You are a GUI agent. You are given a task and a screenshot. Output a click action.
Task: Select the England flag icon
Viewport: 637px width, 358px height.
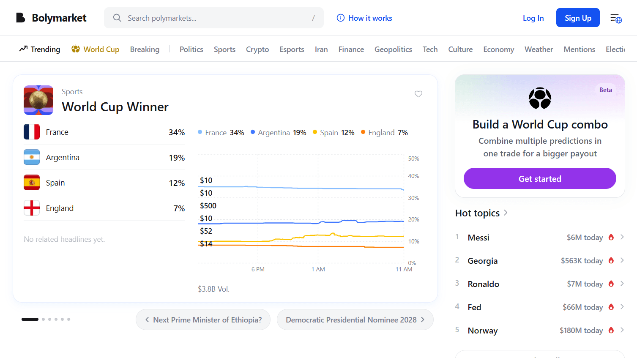click(32, 208)
